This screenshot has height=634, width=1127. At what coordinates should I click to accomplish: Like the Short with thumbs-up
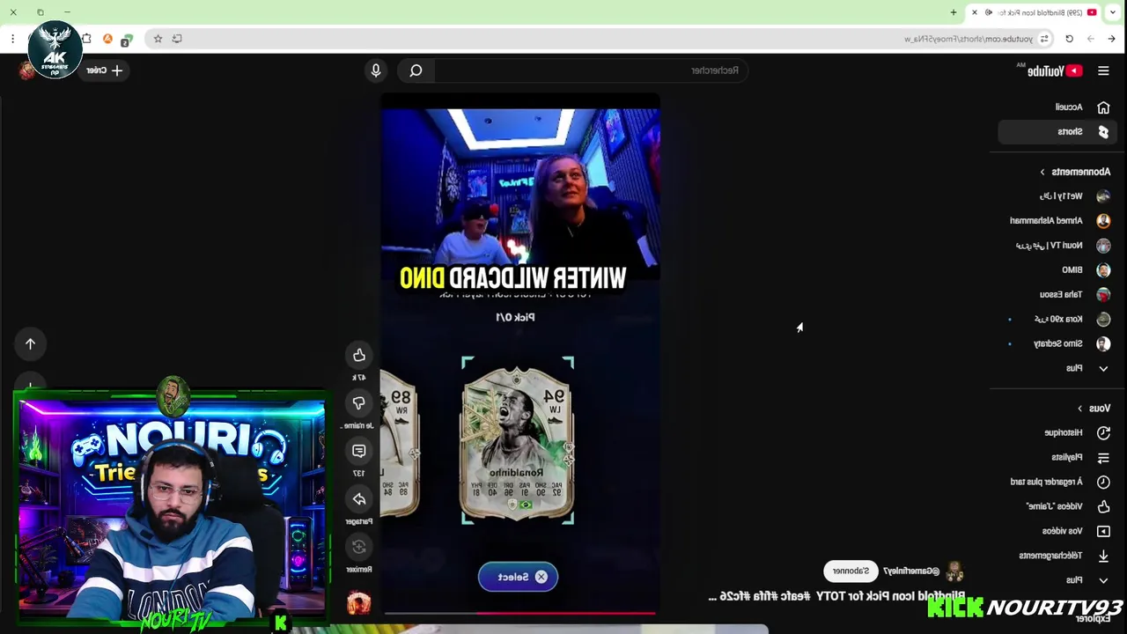coord(359,355)
